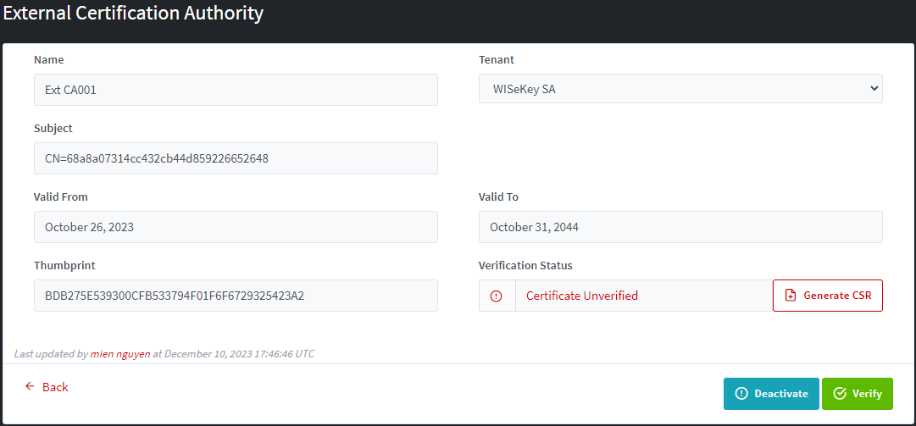916x426 pixels.
Task: Select the Valid To date field
Action: pos(680,227)
